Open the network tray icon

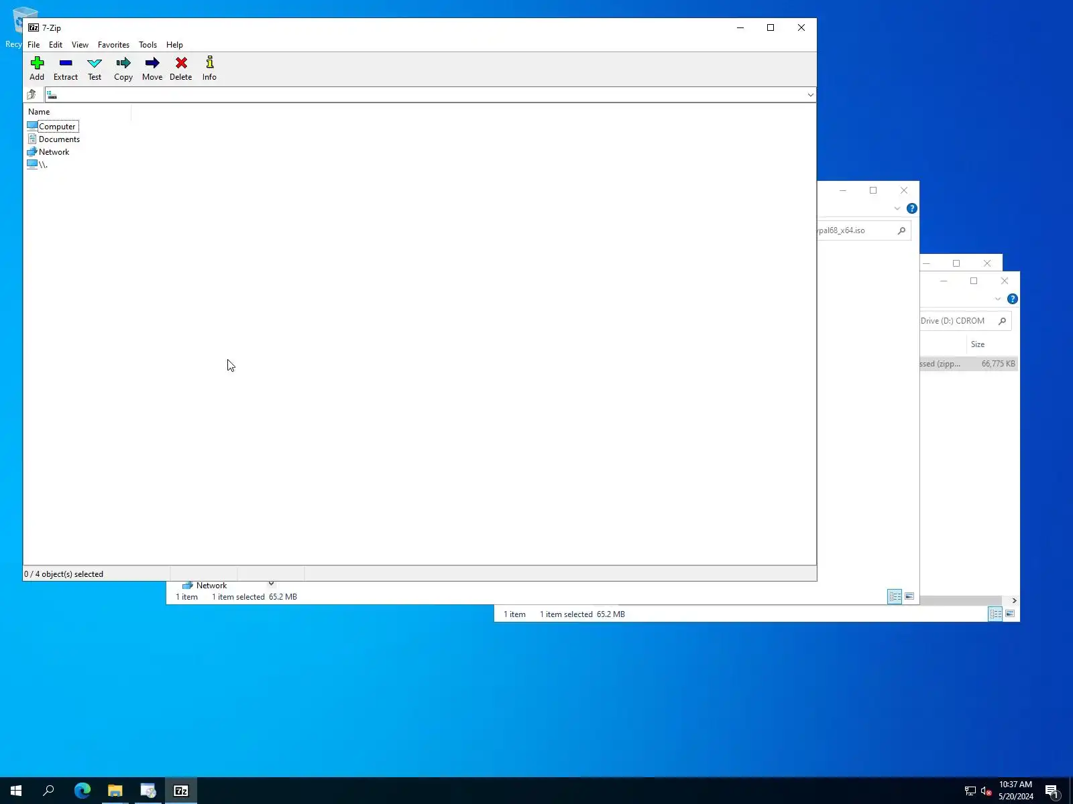click(970, 791)
